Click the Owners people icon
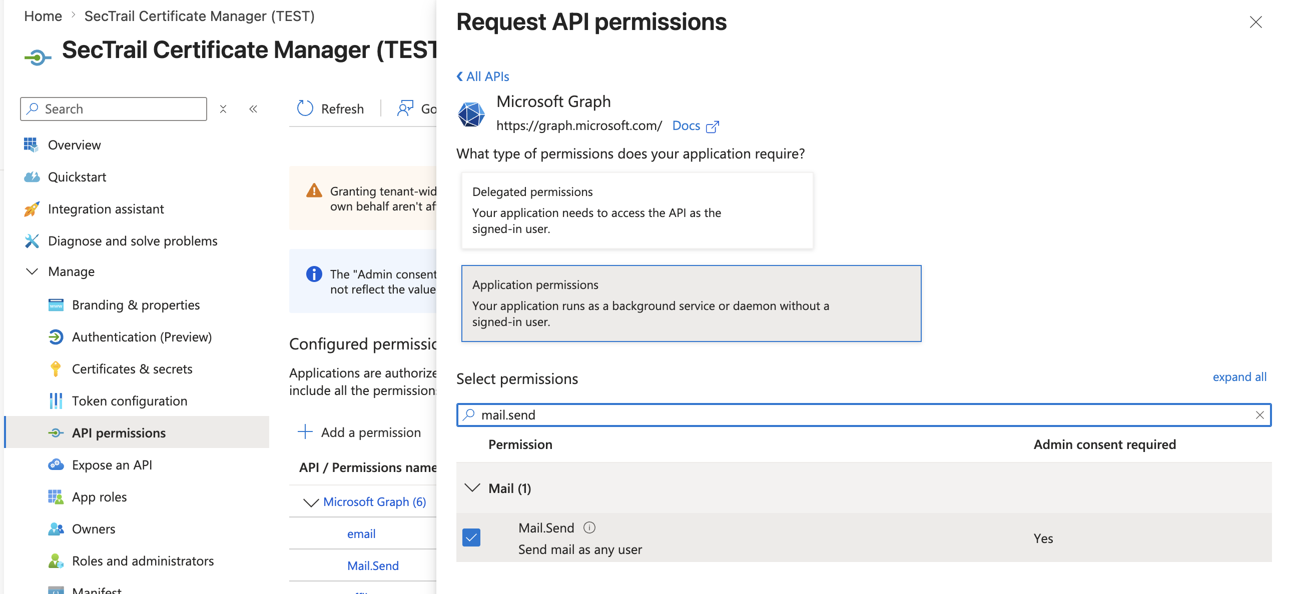 56,529
